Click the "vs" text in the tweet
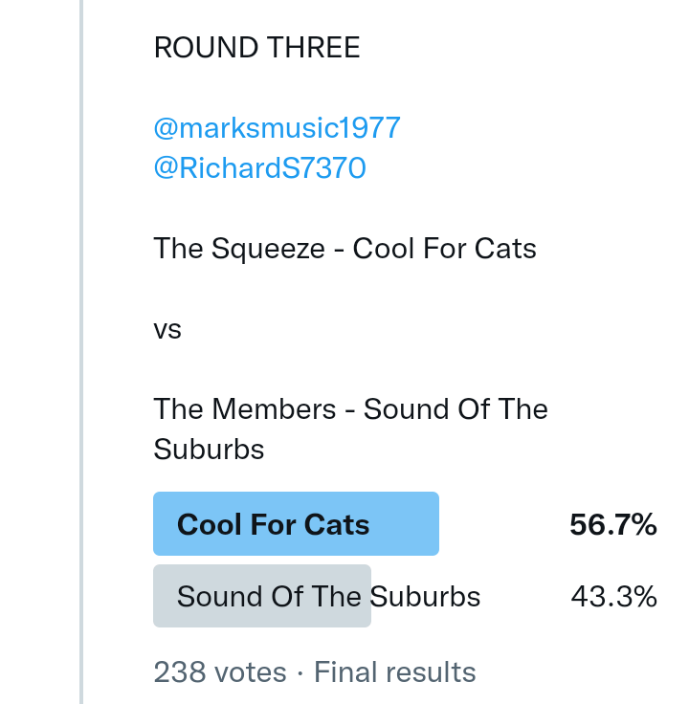Screen dimensions: 689x704 click(167, 330)
